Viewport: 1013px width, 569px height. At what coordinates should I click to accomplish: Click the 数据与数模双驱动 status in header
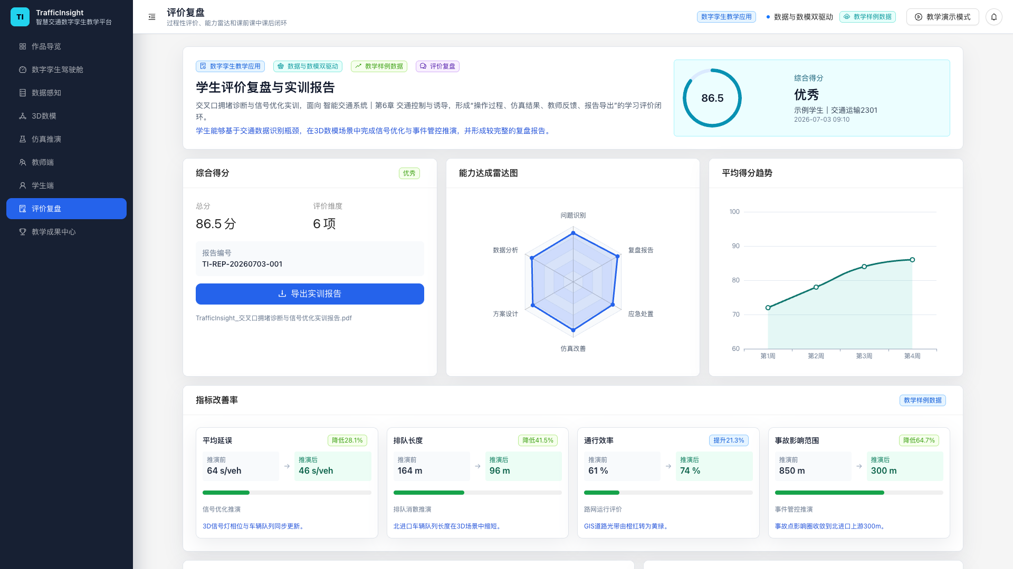[799, 17]
